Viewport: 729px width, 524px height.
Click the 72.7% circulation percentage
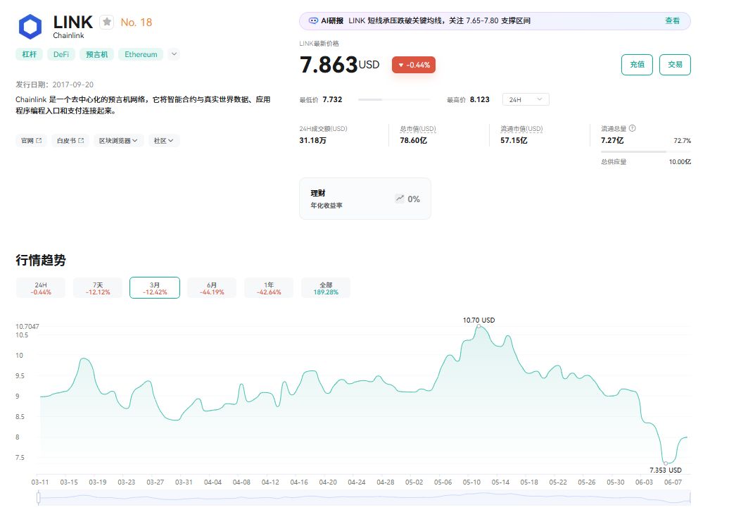(682, 141)
